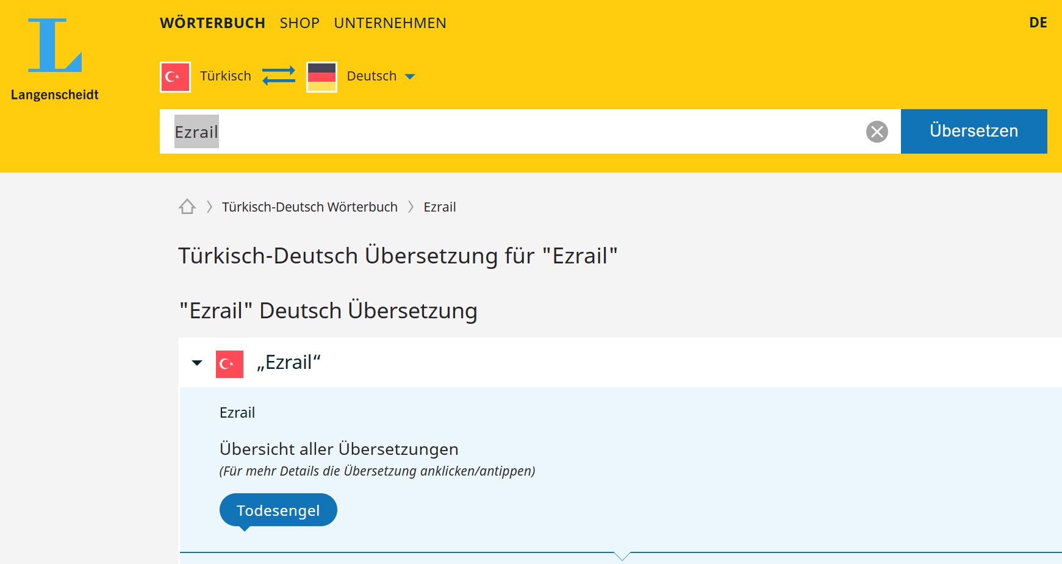The image size is (1062, 564).
Task: Go to home via the breadcrumb house icon
Action: [187, 207]
